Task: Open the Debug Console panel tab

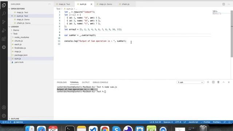Action: [100, 82]
